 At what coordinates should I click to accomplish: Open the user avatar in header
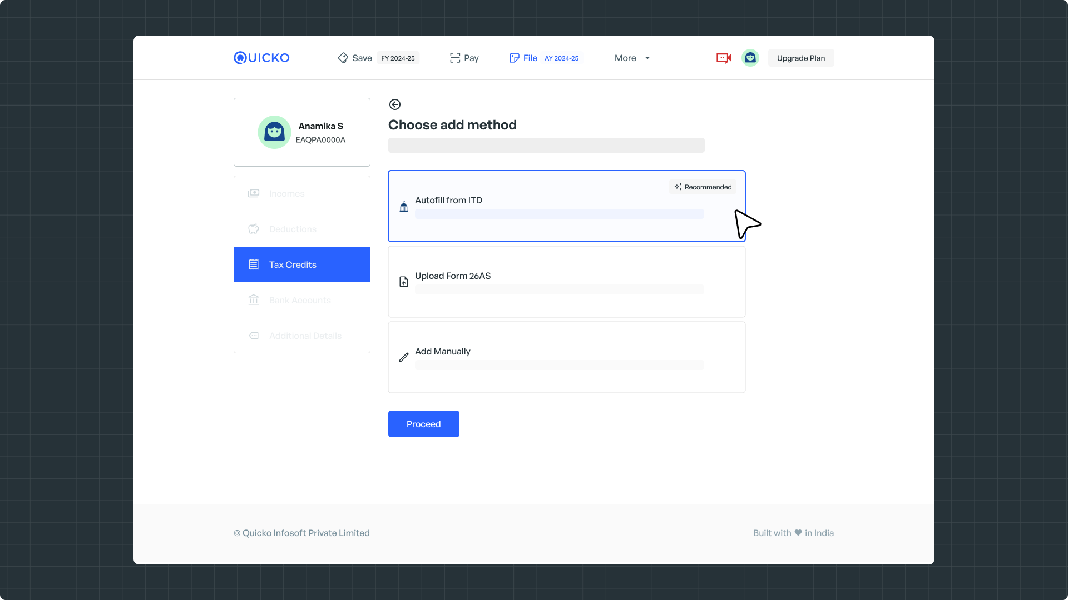(x=750, y=58)
